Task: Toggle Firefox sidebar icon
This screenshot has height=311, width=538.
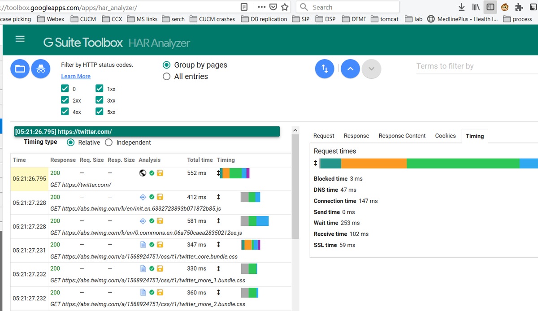Action: point(490,7)
